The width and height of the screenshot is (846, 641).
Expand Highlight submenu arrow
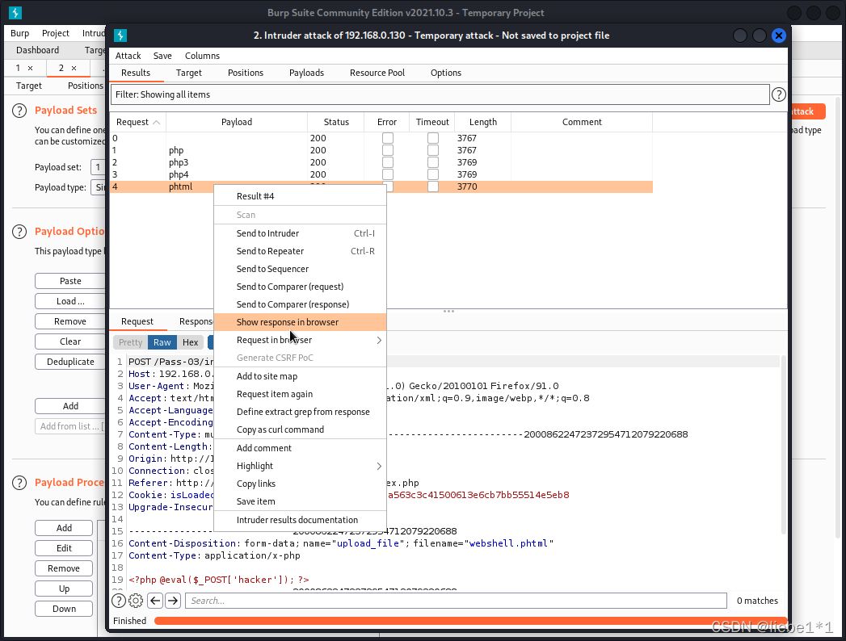coord(379,466)
